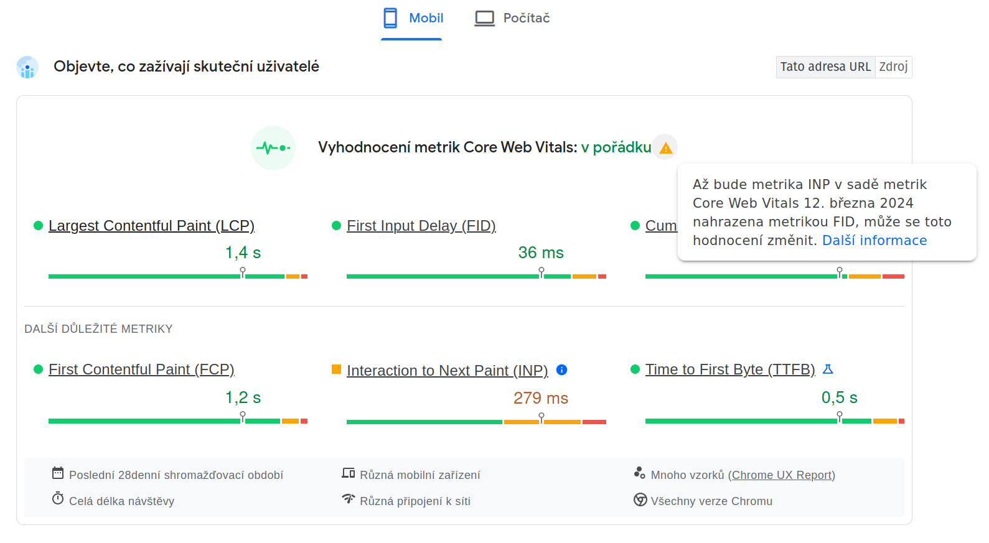Switch to the "Zdroj" option
The height and width of the screenshot is (543, 989).
(x=894, y=67)
